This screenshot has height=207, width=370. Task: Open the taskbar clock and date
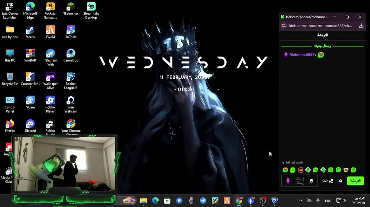click(358, 201)
